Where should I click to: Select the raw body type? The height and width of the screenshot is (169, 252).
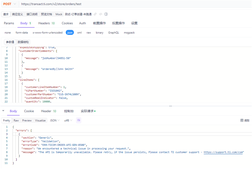coord(89,33)
